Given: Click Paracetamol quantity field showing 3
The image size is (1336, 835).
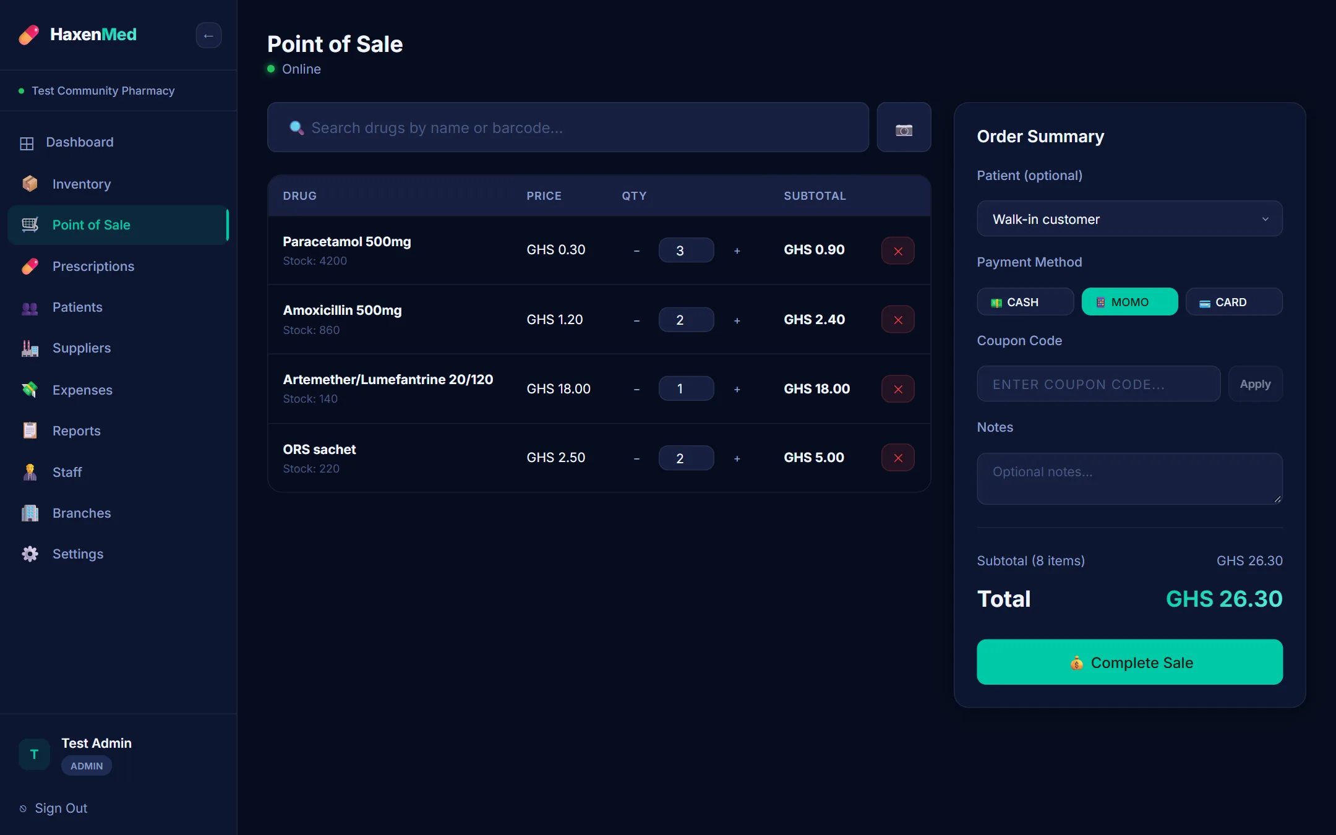Looking at the screenshot, I should tap(686, 250).
